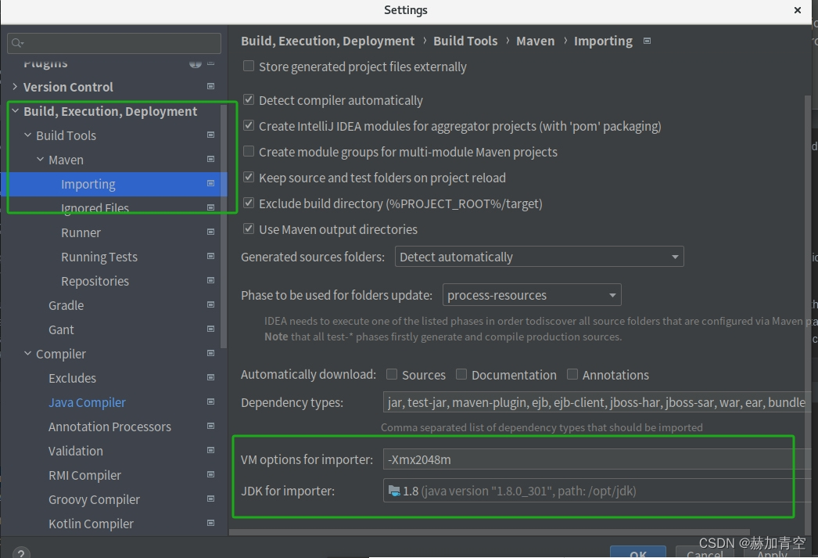Click project-level icon beside Compiler row

(211, 353)
